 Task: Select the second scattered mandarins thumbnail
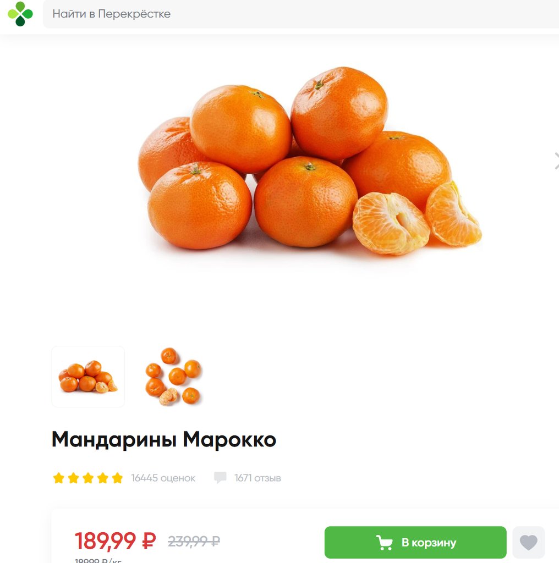click(x=173, y=377)
